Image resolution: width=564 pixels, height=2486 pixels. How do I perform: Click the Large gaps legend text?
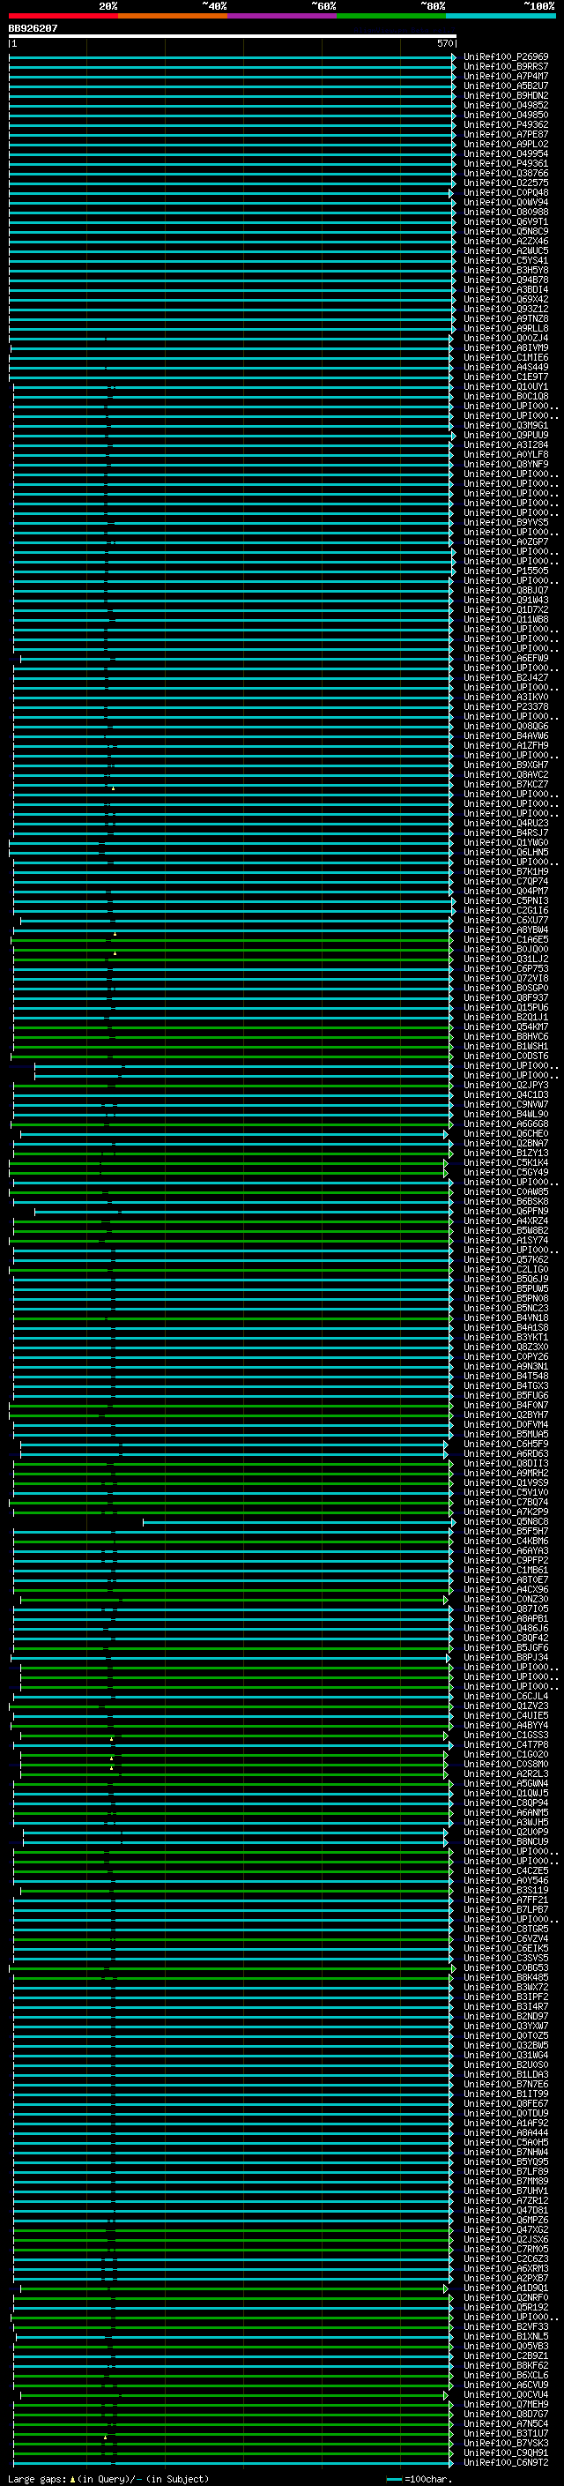click(x=108, y=2478)
